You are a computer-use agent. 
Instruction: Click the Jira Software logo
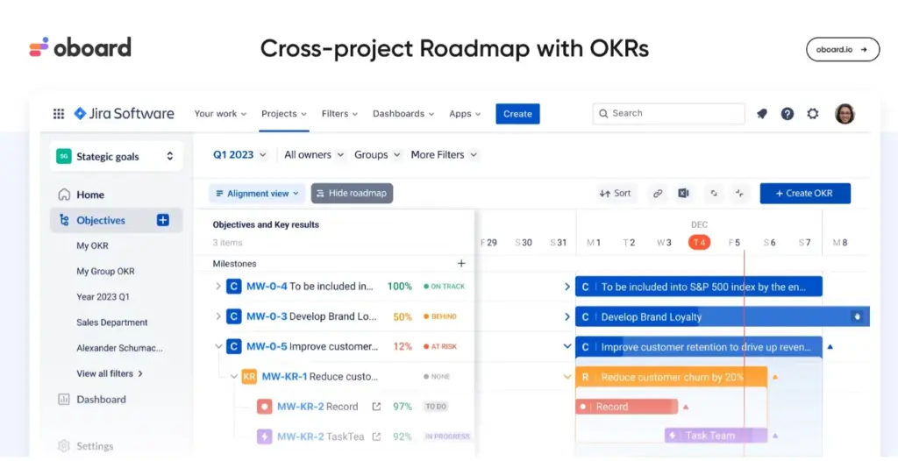(x=125, y=113)
